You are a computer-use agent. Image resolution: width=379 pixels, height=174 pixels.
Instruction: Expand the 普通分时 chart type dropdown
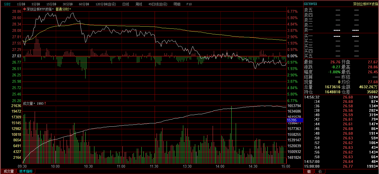pos(63,9)
